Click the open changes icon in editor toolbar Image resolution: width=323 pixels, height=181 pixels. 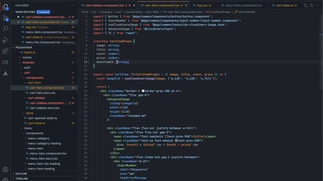click(x=305, y=6)
